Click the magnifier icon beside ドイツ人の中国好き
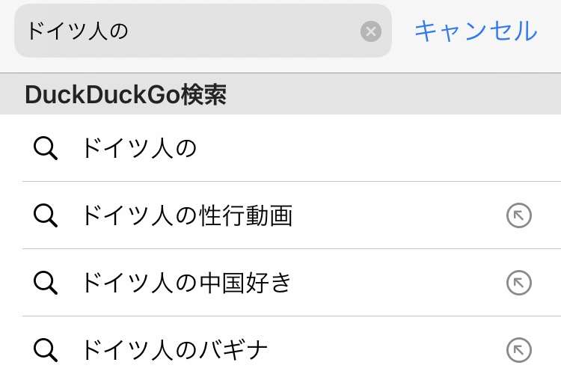Viewport: 561px width, 383px height. click(x=46, y=283)
